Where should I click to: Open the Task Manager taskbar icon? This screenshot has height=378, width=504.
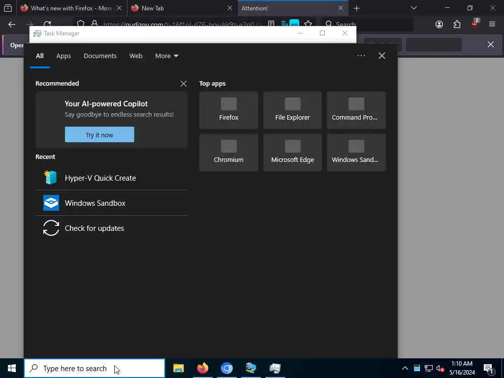pos(275,368)
